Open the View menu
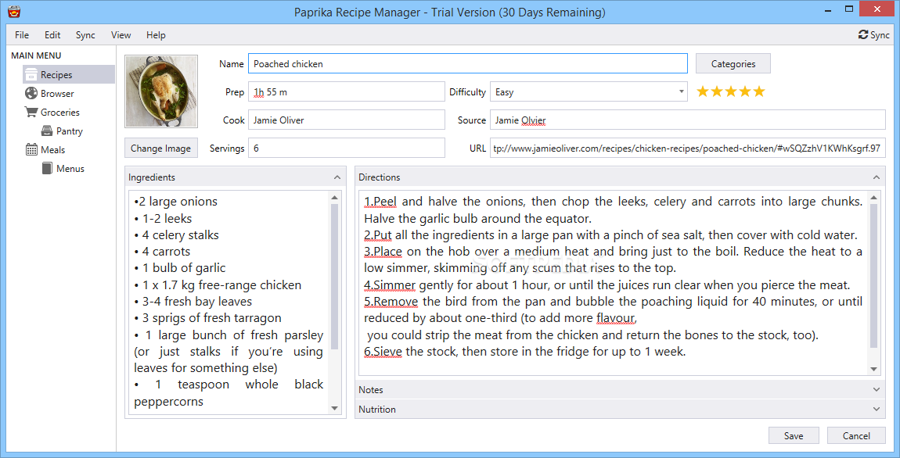 [121, 35]
